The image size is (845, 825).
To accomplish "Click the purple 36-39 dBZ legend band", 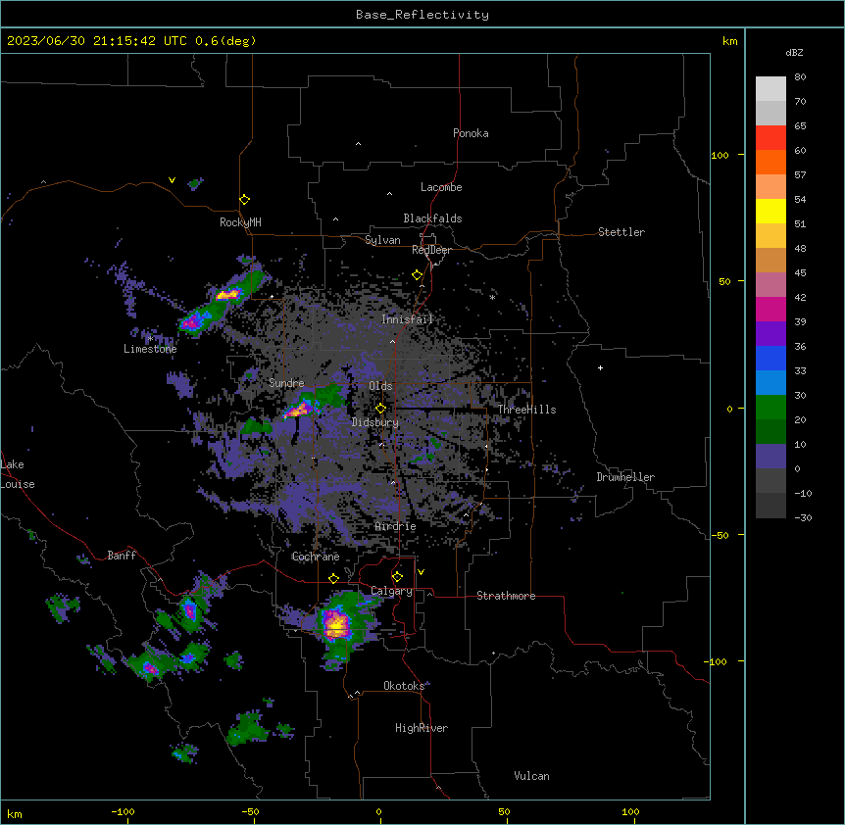I will point(770,334).
